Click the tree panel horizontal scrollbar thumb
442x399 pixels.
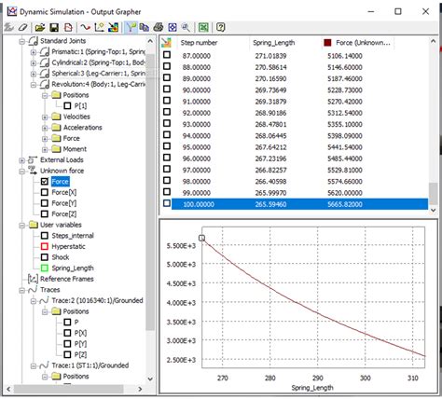pos(68,389)
